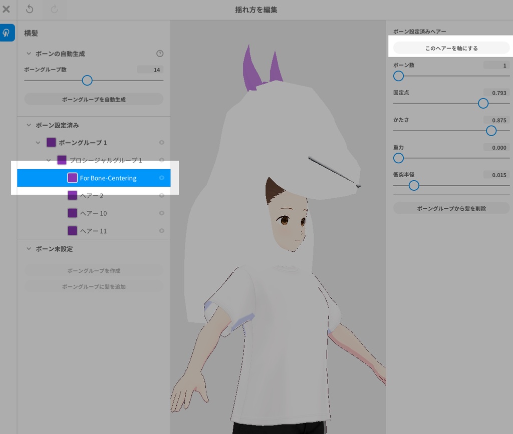513x434 pixels.
Task: Open the help icon beside ボーンの自動生成
Action: (x=159, y=54)
